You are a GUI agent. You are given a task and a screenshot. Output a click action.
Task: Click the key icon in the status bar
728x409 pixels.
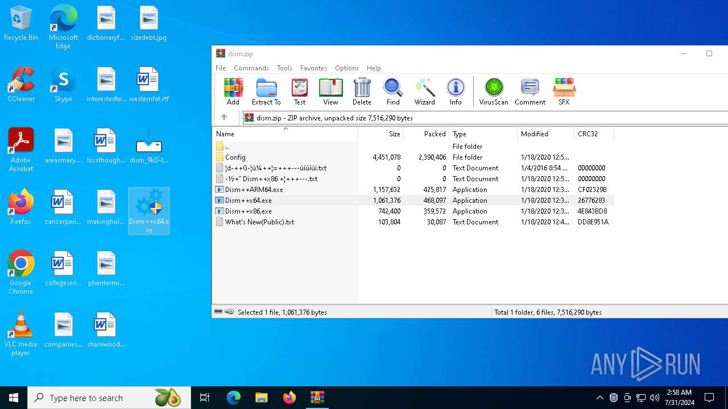[229, 312]
